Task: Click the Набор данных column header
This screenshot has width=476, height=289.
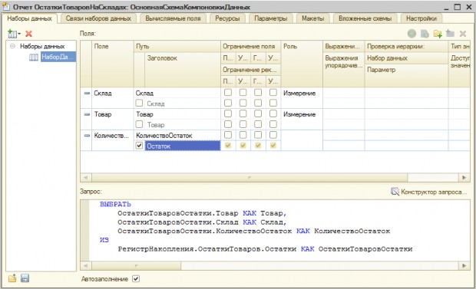Action: pos(406,58)
